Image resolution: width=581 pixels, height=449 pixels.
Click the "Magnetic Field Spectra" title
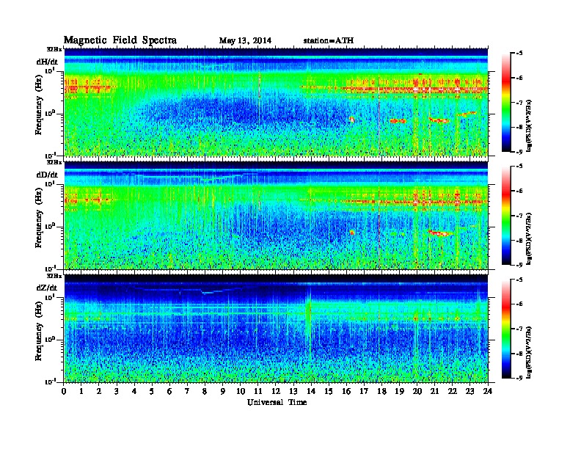pos(120,40)
